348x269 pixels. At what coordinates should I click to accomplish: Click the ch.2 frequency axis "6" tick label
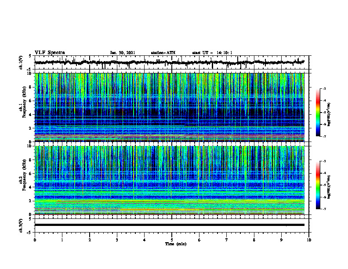(x=31, y=174)
